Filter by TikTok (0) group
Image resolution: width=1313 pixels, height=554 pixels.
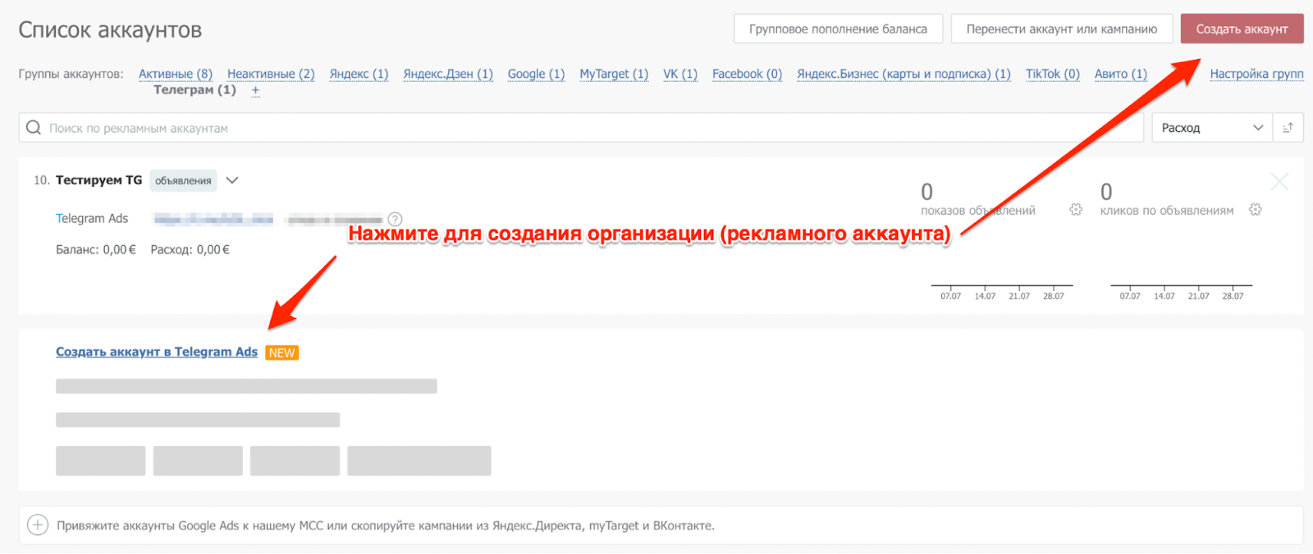1053,74
